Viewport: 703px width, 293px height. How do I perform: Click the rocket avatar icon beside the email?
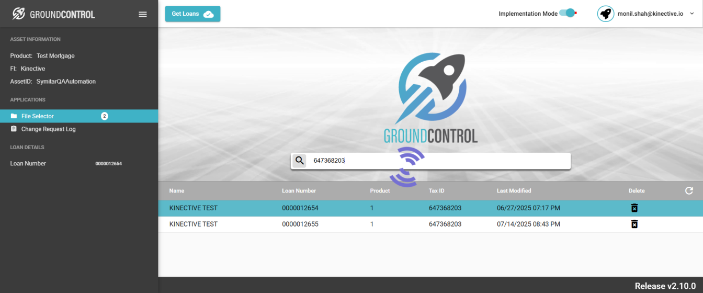(x=606, y=14)
